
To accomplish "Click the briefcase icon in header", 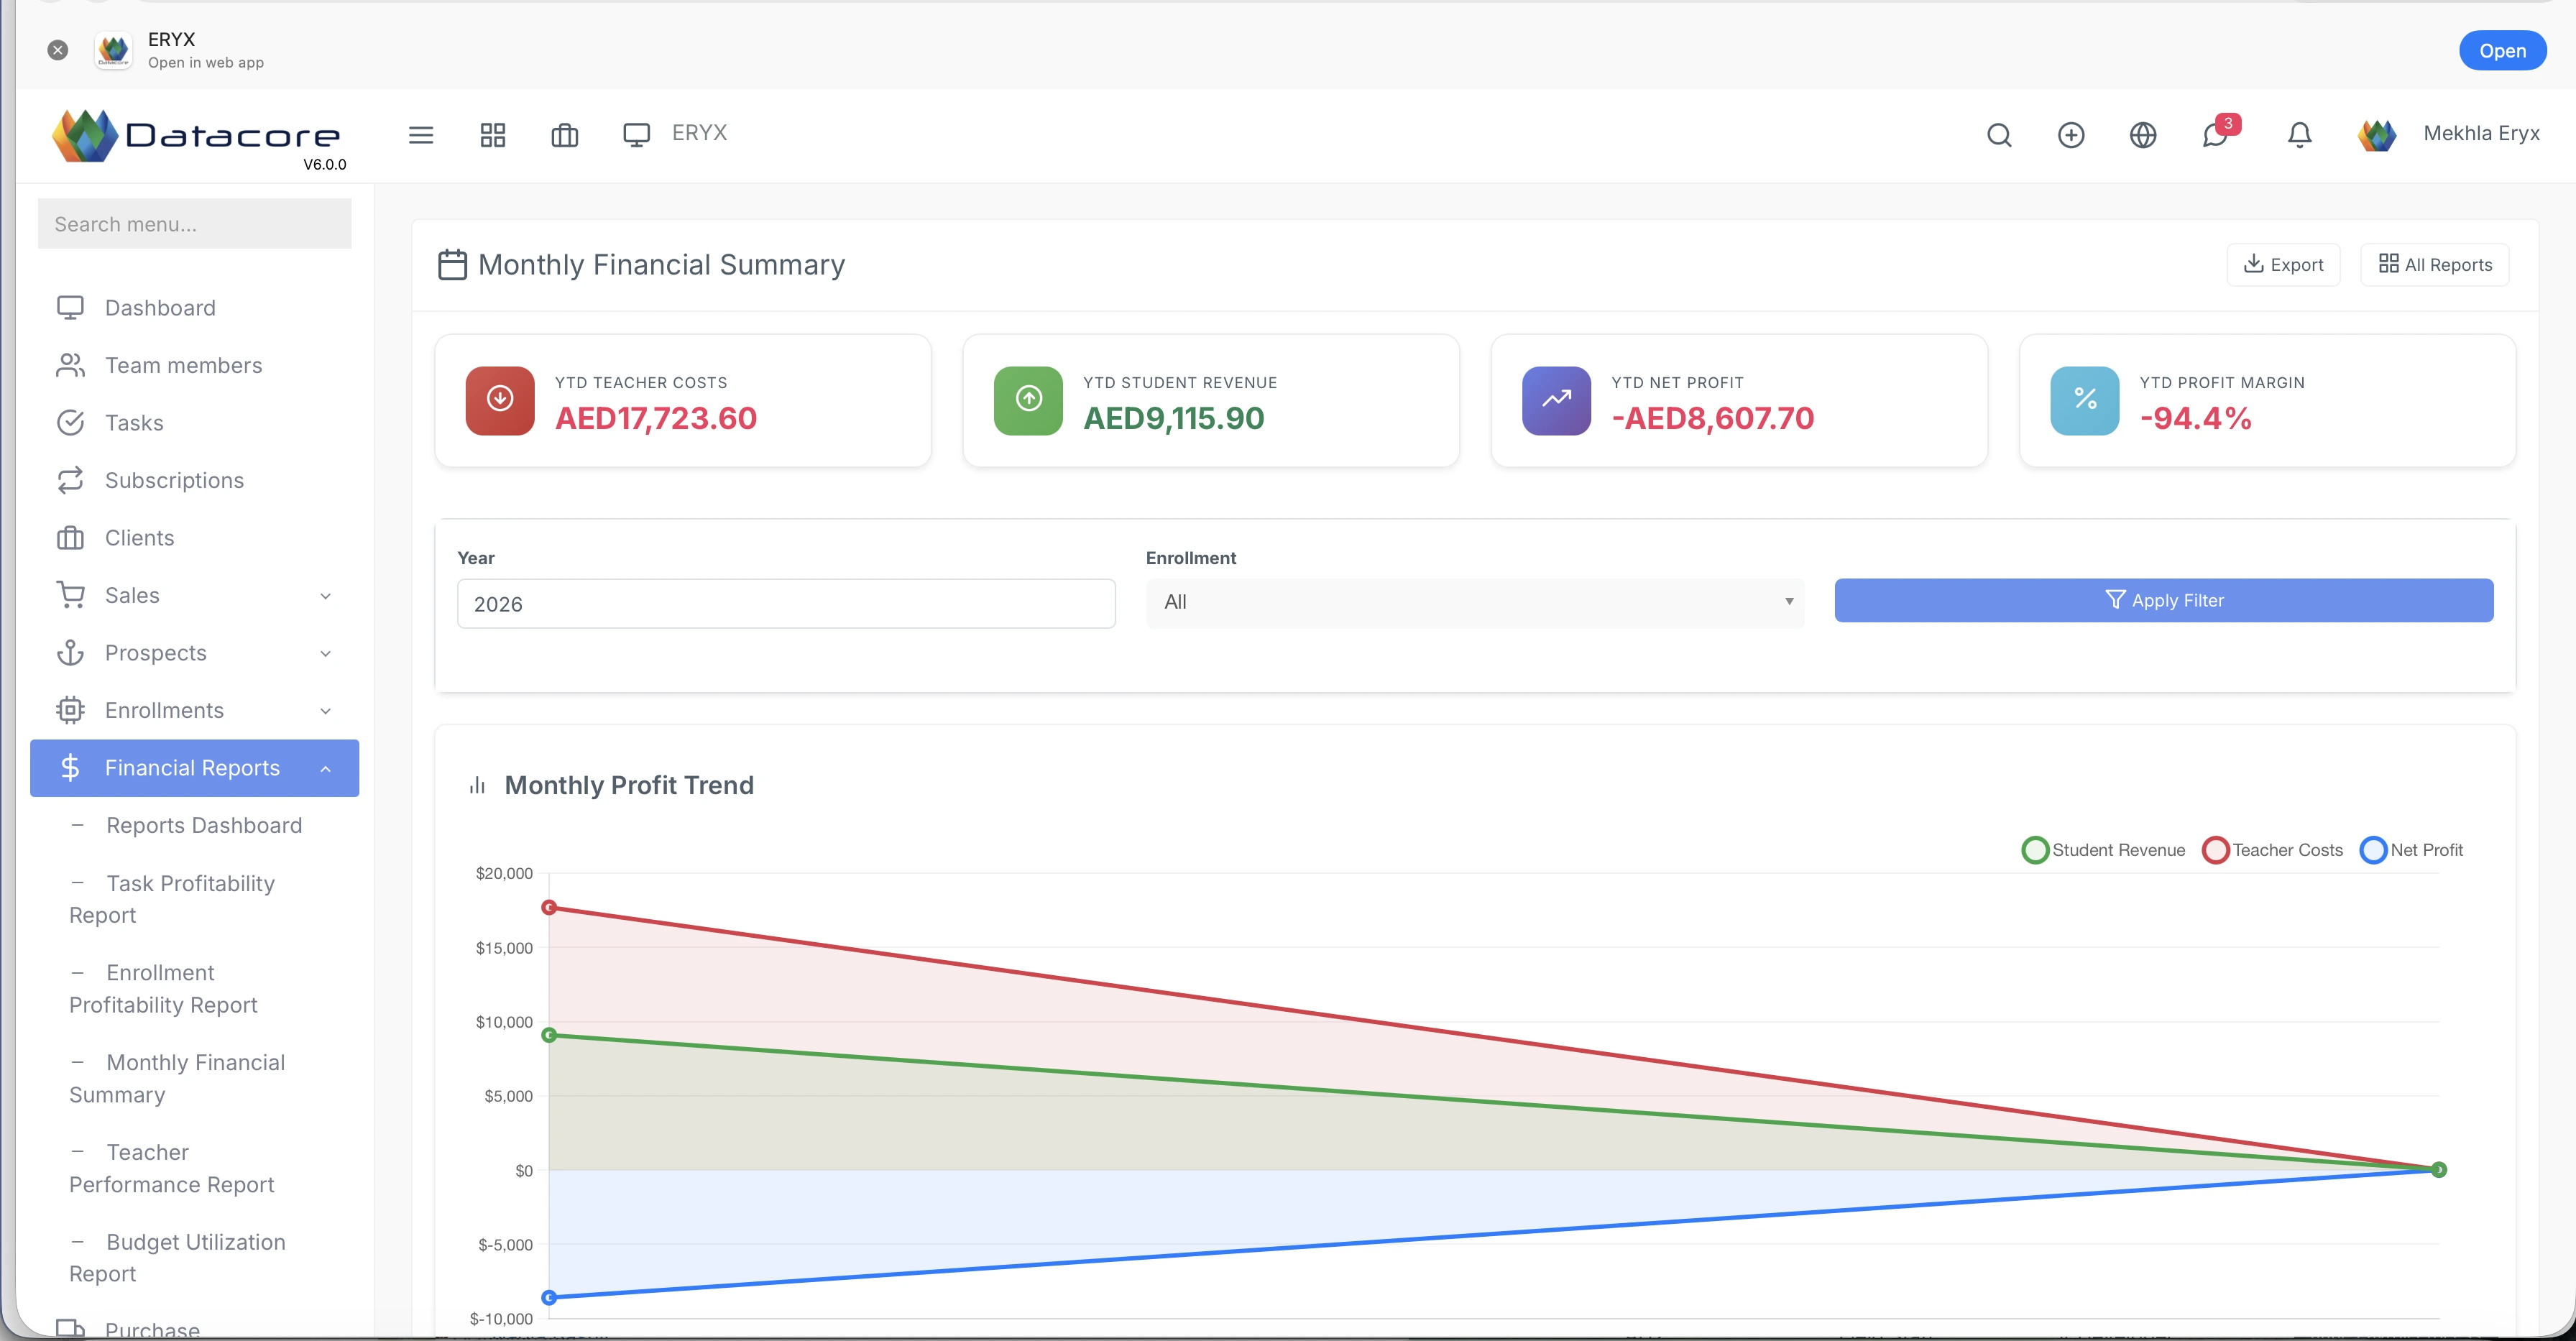I will [565, 135].
